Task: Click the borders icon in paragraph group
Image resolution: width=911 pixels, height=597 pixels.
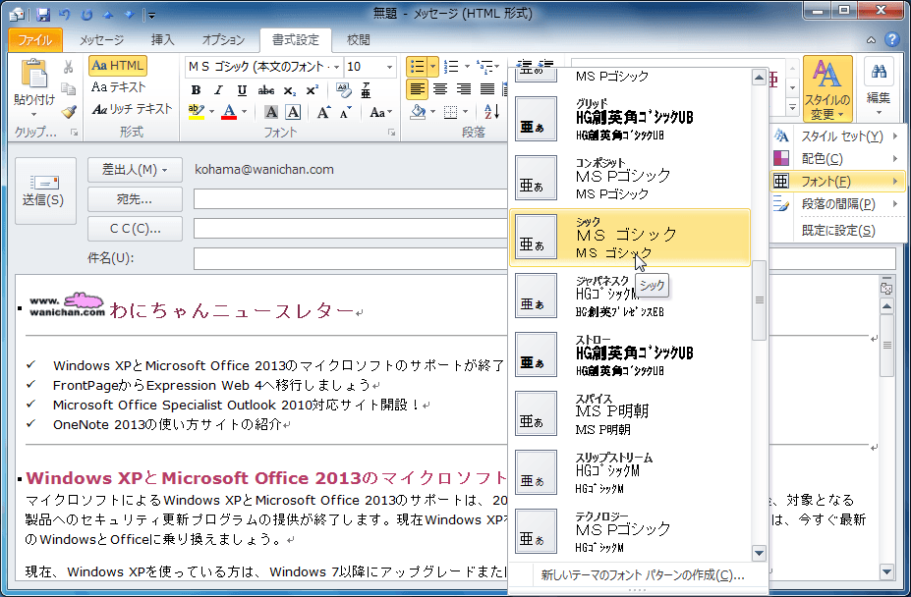Action: pos(450,112)
